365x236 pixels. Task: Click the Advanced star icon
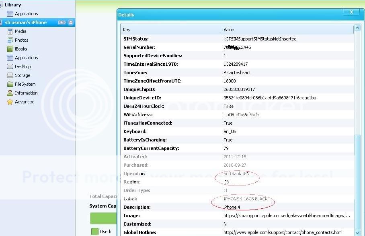click(10, 102)
